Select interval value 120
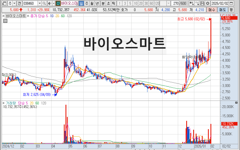Viewport: 240px width, 150px height. tap(157, 3)
